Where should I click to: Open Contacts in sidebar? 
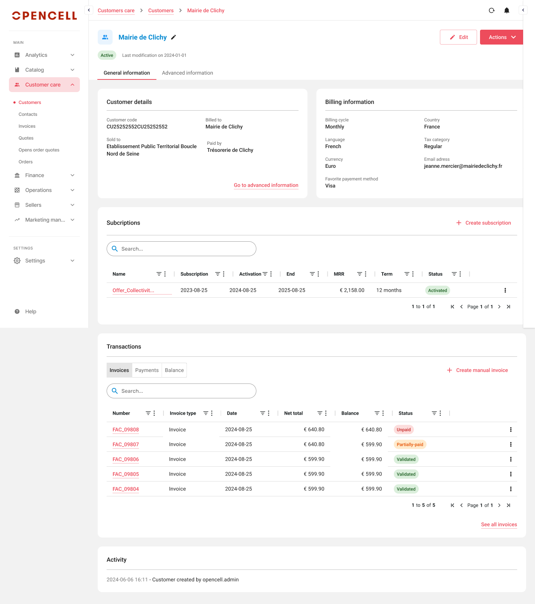click(28, 114)
